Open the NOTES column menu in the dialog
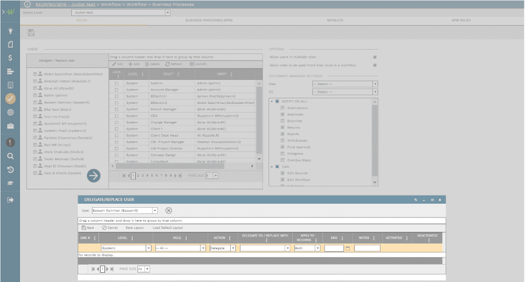Image resolution: width=525 pixels, height=282 pixels. coord(374,238)
